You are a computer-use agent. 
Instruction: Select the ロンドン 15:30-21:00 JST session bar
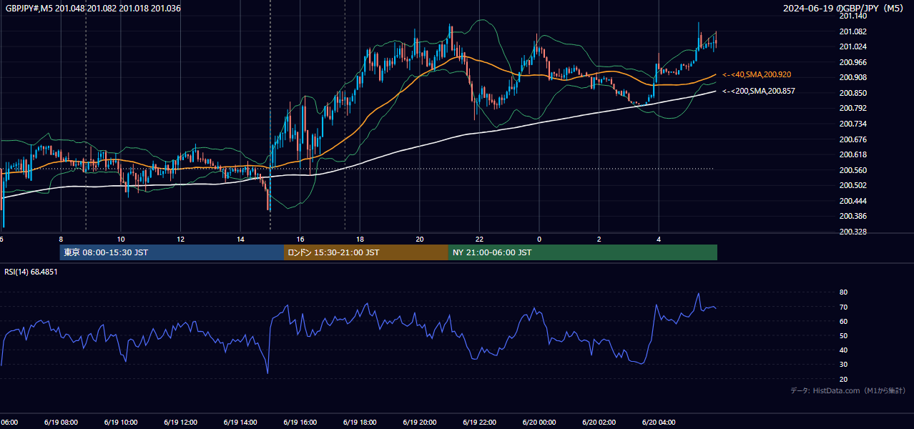click(x=366, y=252)
